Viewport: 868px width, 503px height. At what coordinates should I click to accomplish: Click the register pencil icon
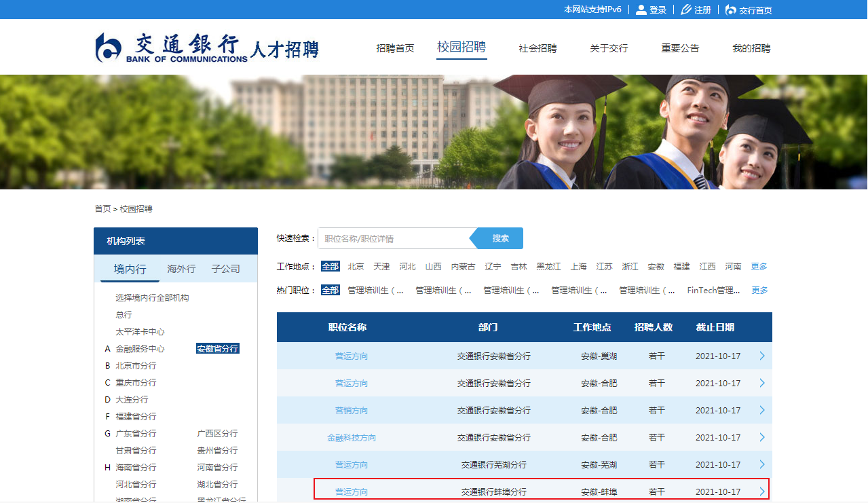pyautogui.click(x=686, y=10)
